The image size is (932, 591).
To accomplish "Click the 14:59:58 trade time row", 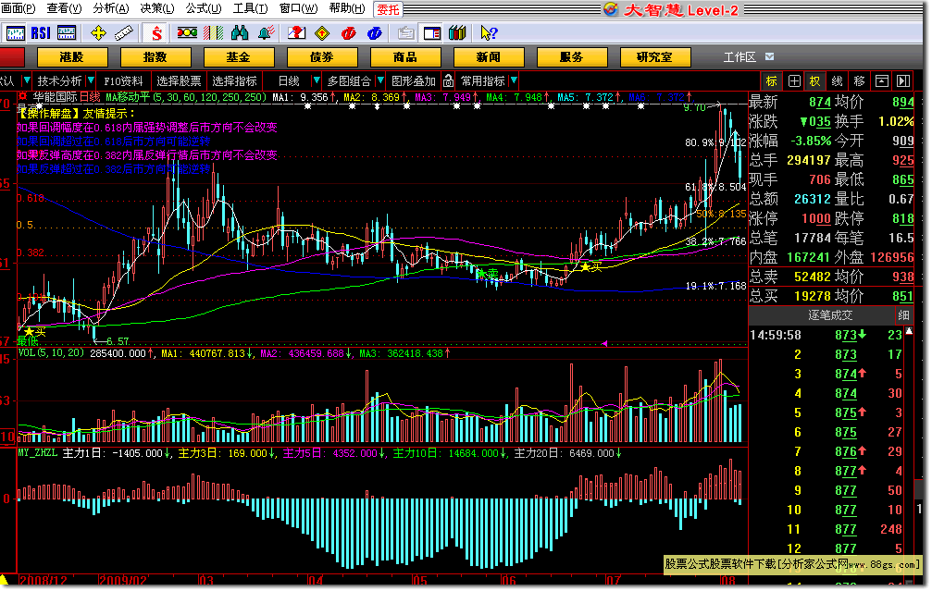I will (x=826, y=335).
